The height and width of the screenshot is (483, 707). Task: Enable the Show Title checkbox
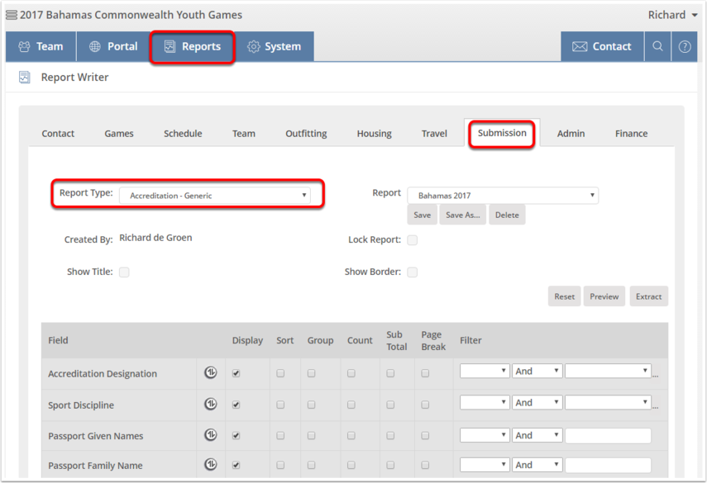(x=124, y=272)
